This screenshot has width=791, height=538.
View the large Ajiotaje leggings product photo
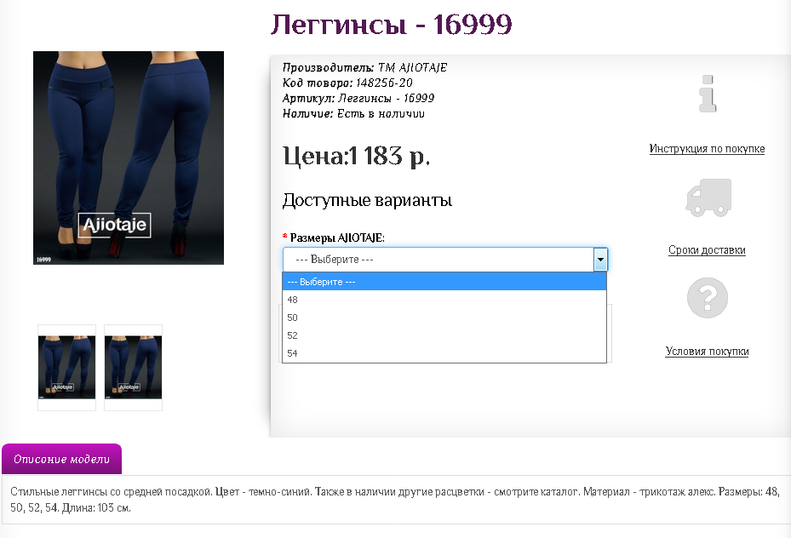point(129,157)
